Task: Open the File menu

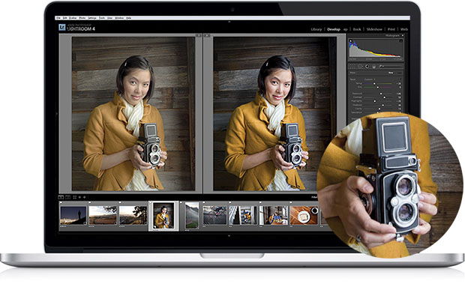Action: pos(58,18)
